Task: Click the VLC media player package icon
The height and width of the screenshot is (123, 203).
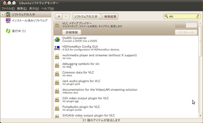Action: pyautogui.click(x=57, y=25)
